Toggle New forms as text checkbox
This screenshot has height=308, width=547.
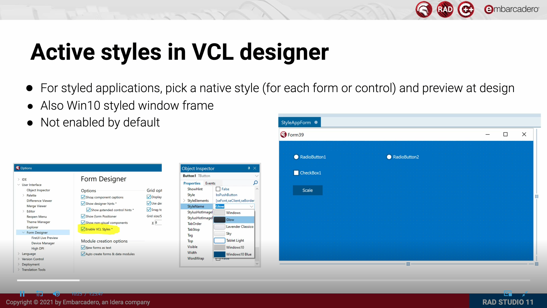(x=83, y=248)
